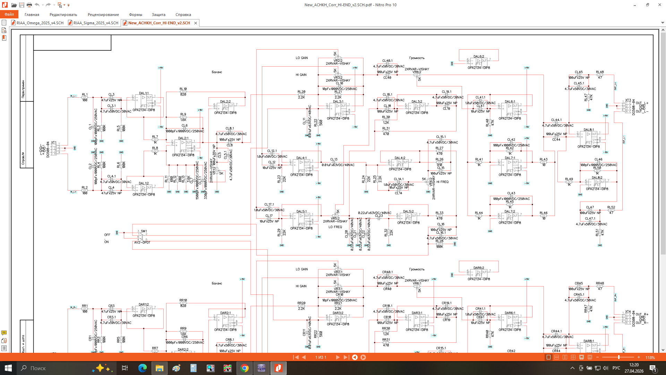Enable single page view mode
The image size is (666, 375).
coord(548,357)
